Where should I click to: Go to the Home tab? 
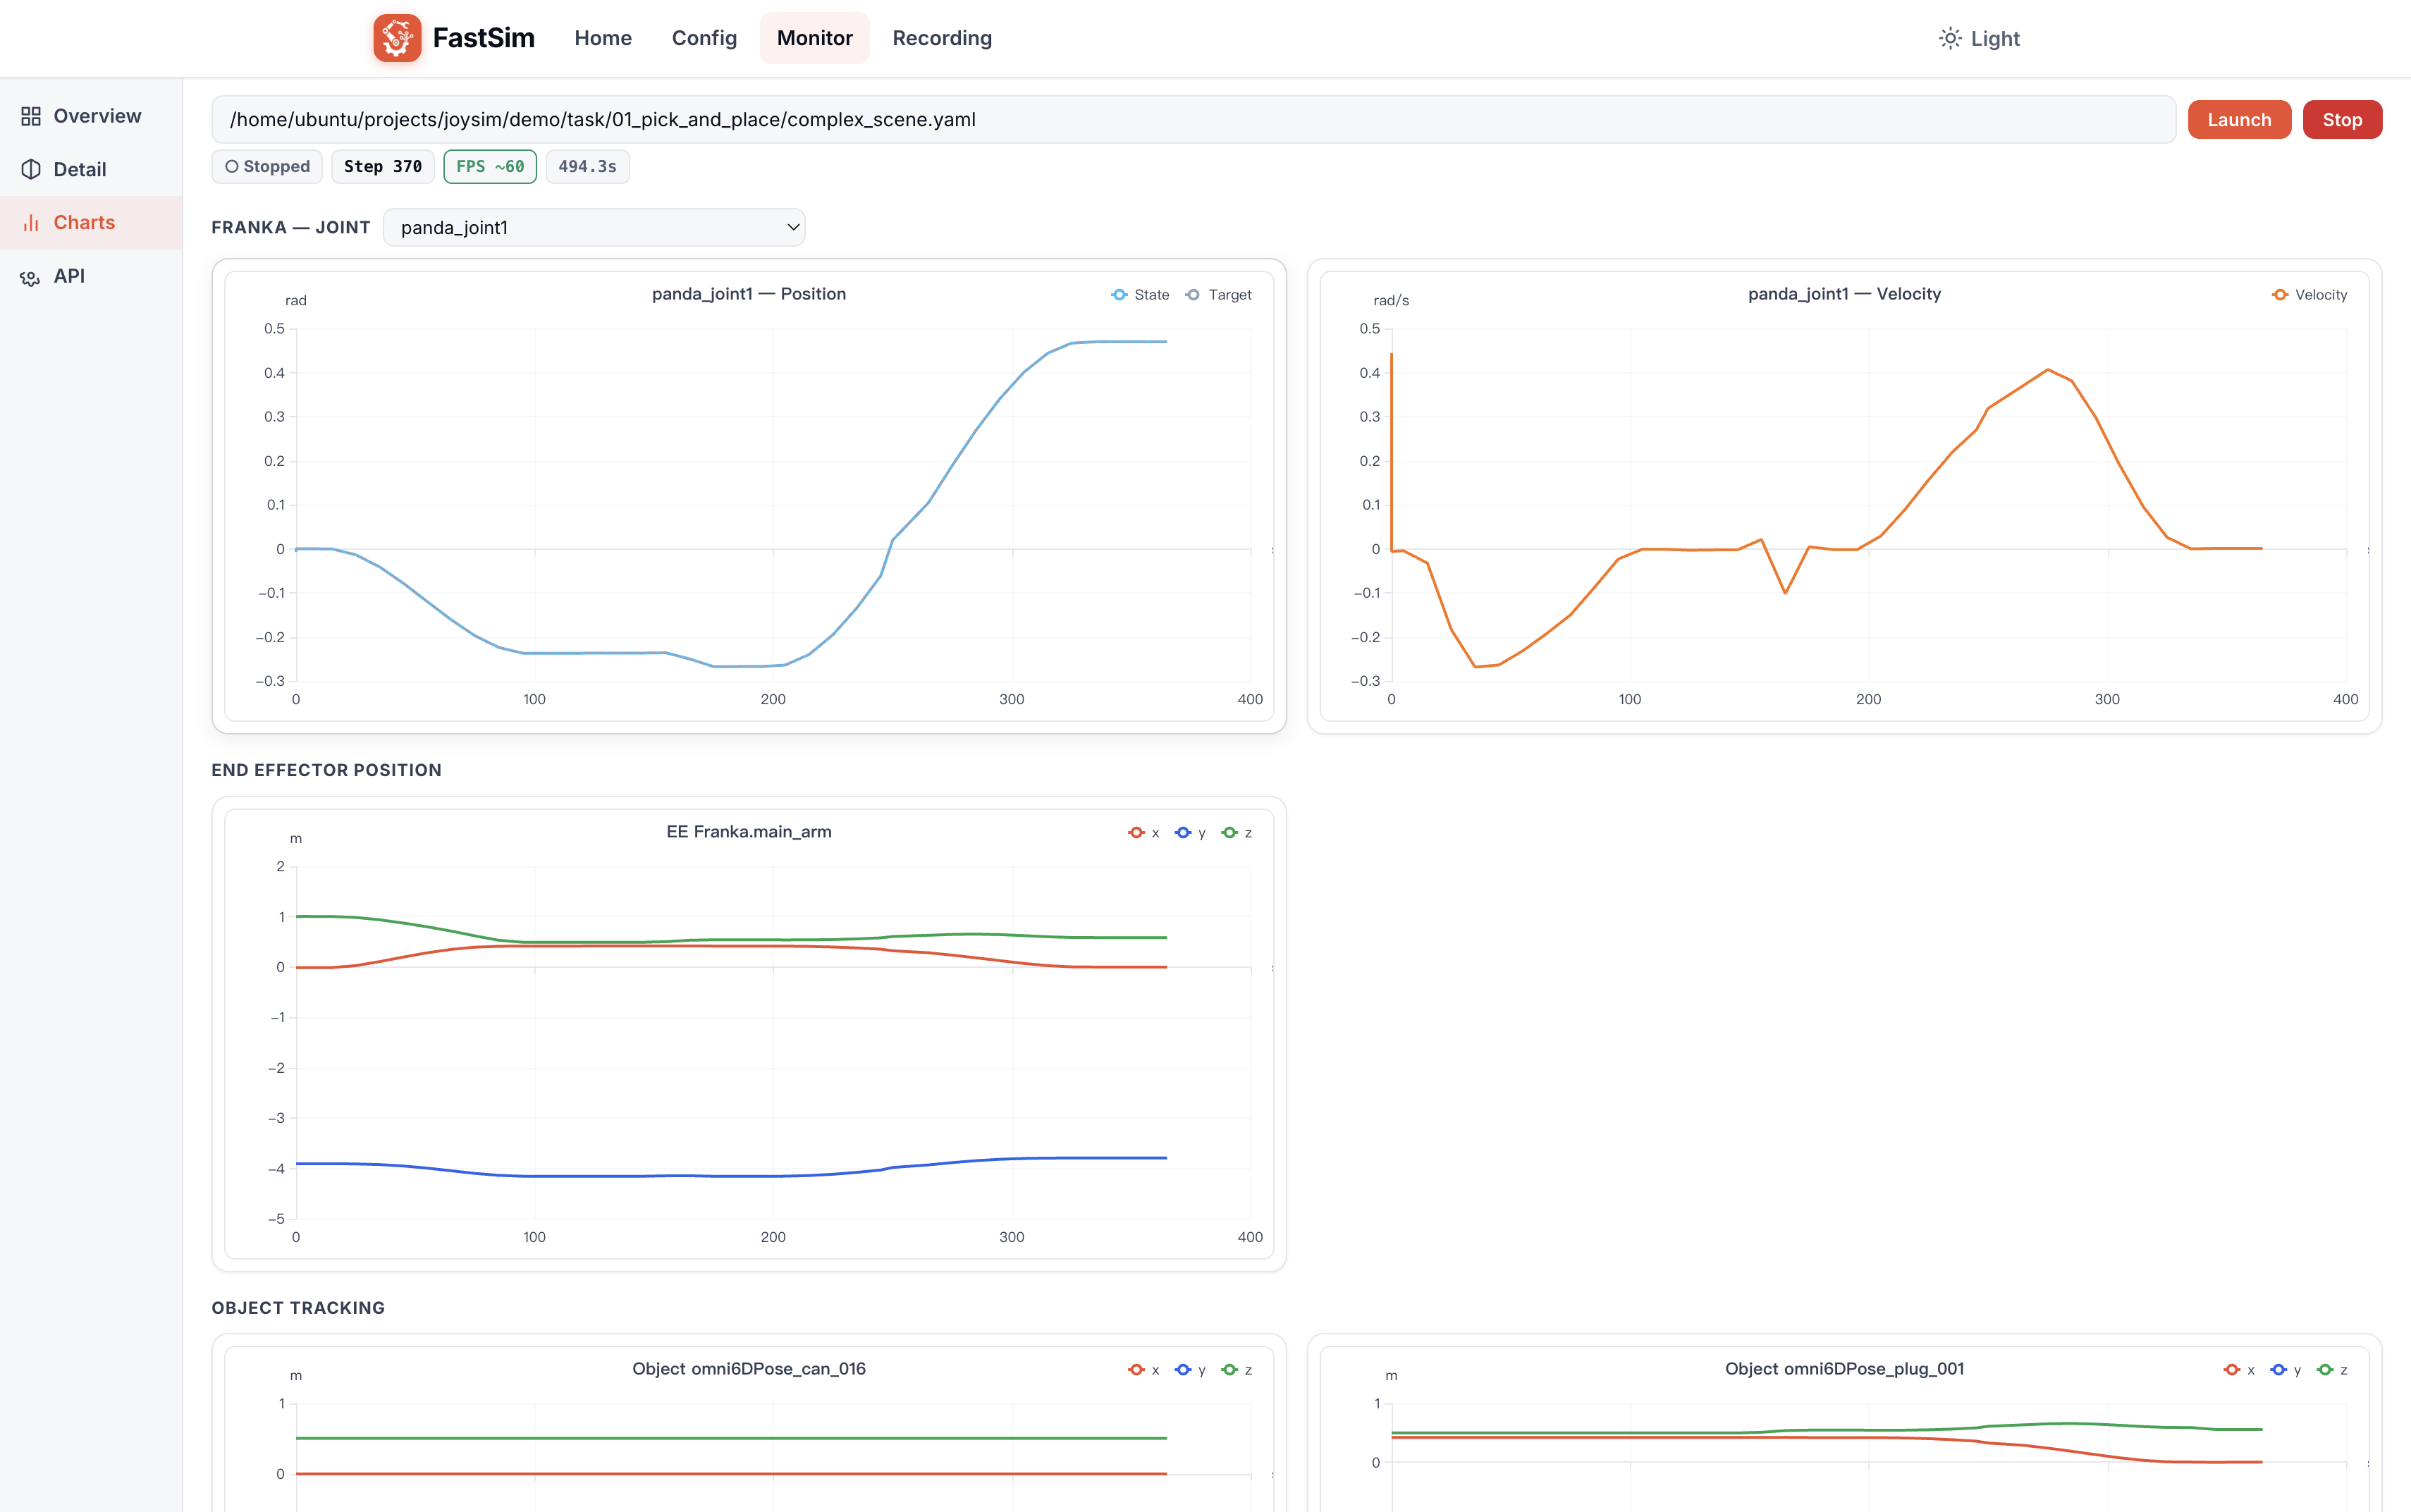[603, 38]
